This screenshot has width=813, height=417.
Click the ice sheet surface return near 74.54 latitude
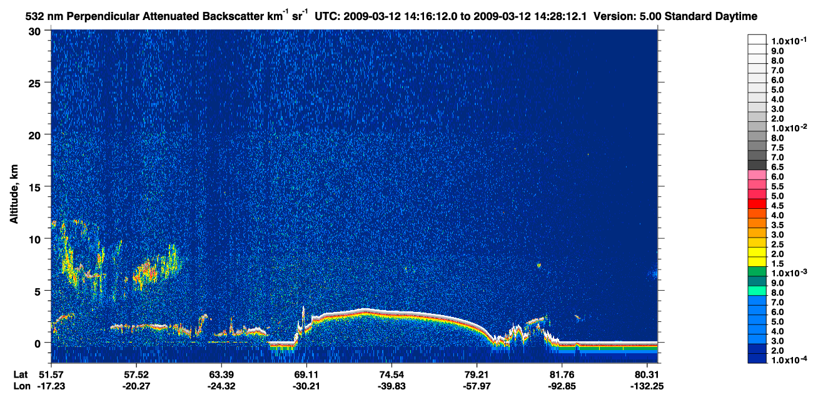pos(391,313)
